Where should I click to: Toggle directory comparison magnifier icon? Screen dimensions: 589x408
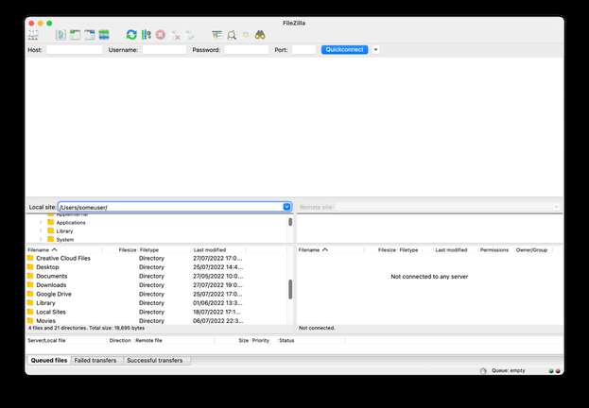(232, 35)
